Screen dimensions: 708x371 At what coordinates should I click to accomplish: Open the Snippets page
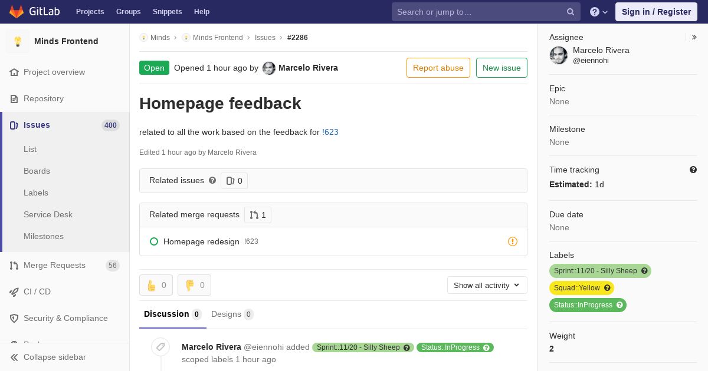coord(167,12)
